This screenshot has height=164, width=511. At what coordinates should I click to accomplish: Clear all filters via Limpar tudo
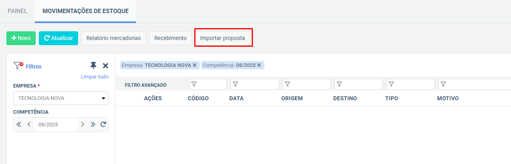95,77
